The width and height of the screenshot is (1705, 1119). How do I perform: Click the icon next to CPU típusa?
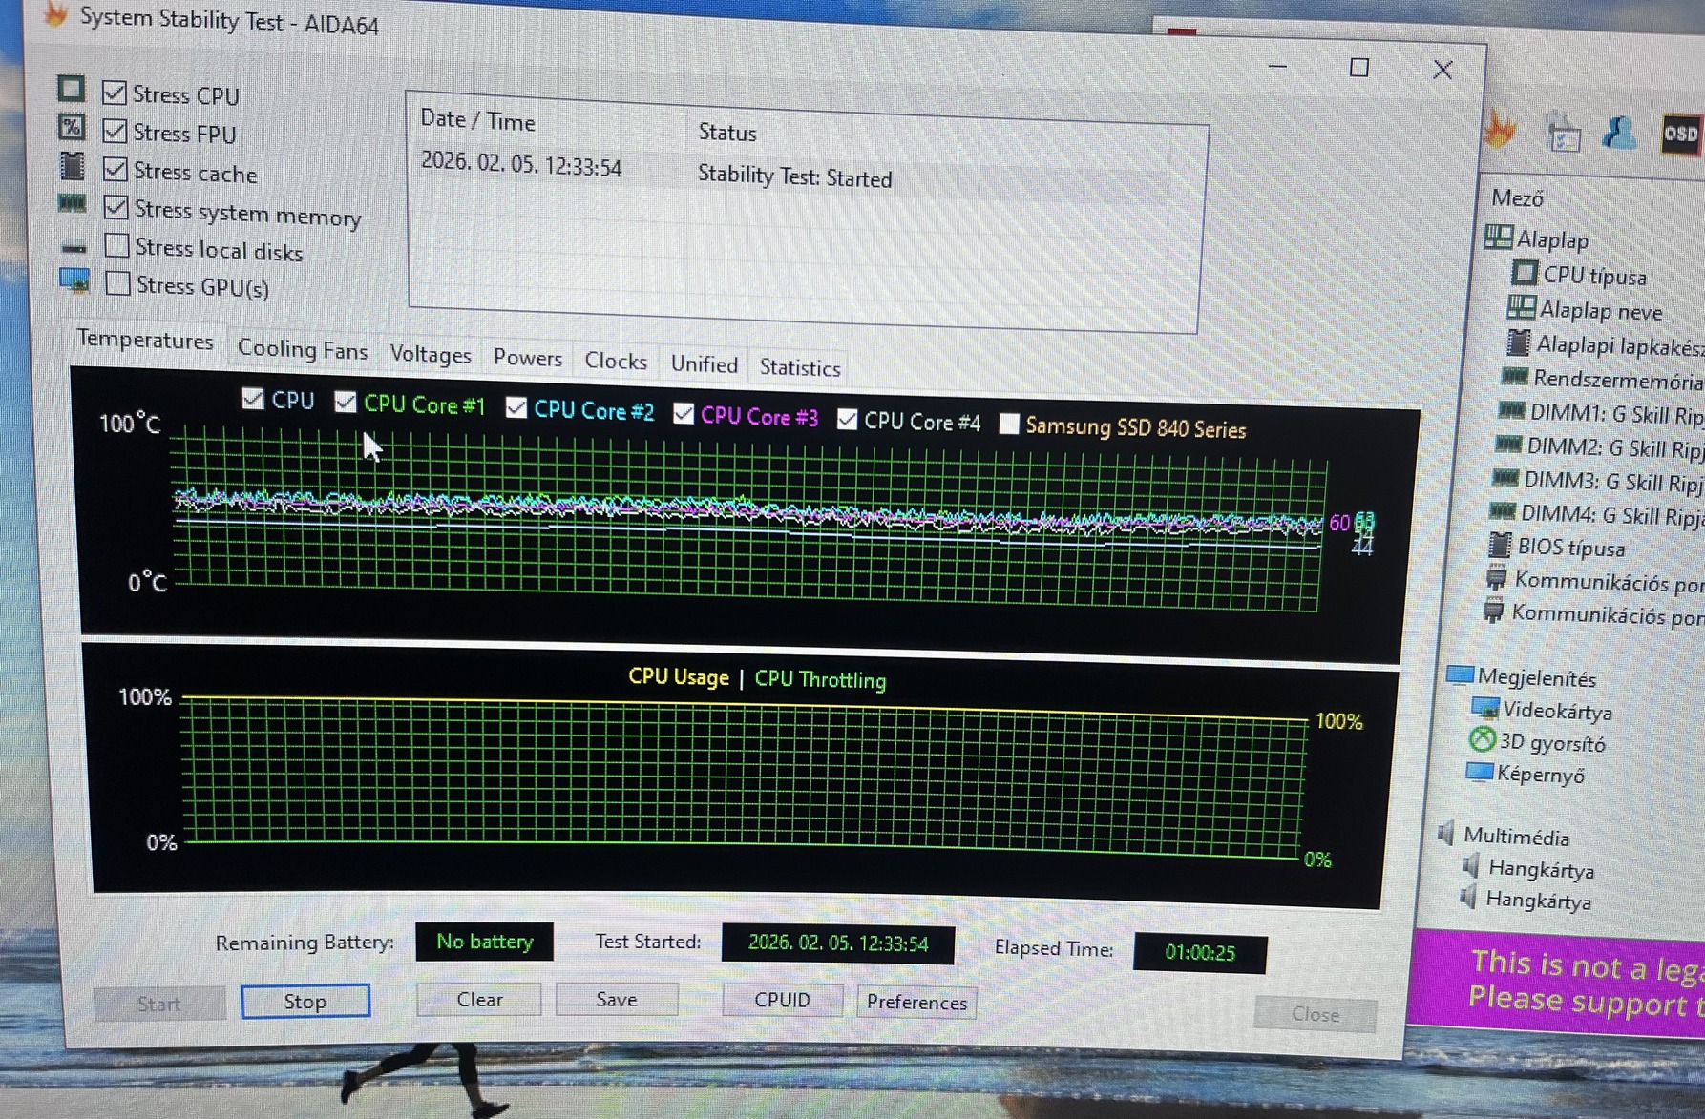pos(1525,273)
